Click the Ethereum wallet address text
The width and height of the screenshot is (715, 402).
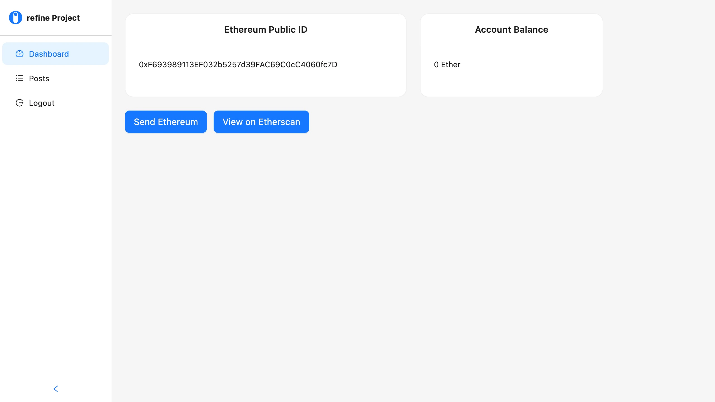coord(238,64)
